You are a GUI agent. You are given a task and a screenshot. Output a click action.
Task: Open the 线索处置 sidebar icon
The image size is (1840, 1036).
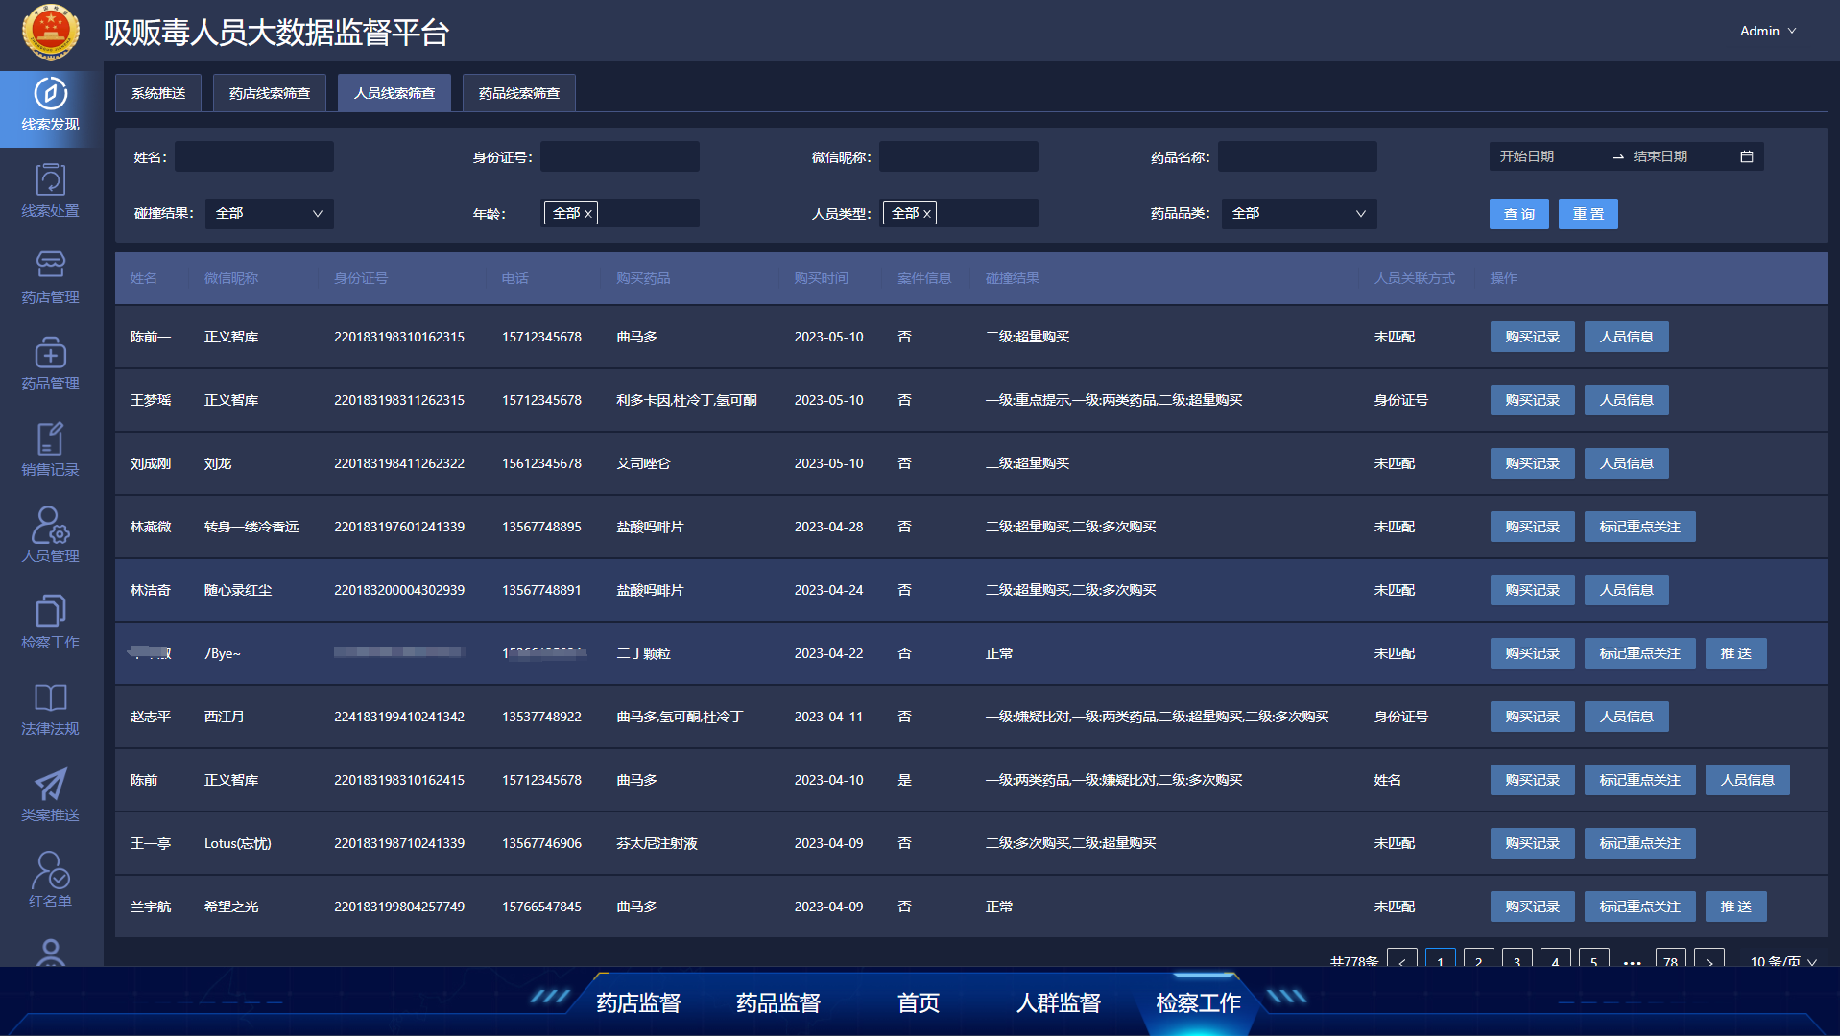coord(50,191)
